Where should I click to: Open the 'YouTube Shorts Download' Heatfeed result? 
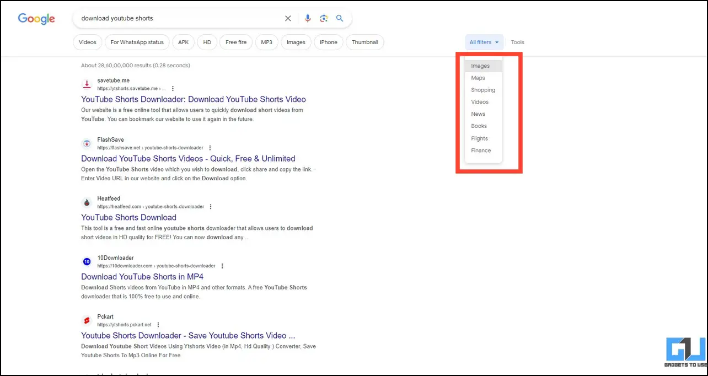click(x=128, y=218)
